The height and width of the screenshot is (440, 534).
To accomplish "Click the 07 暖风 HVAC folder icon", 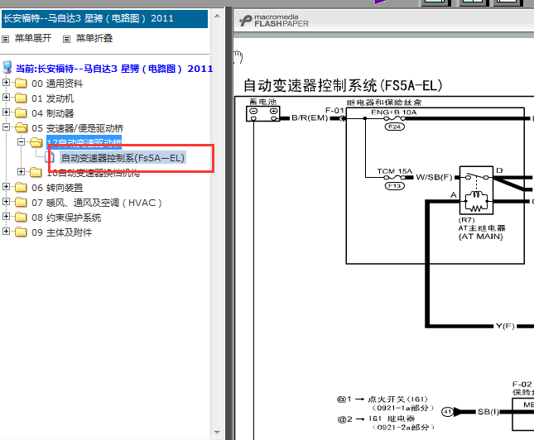I will coord(21,202).
